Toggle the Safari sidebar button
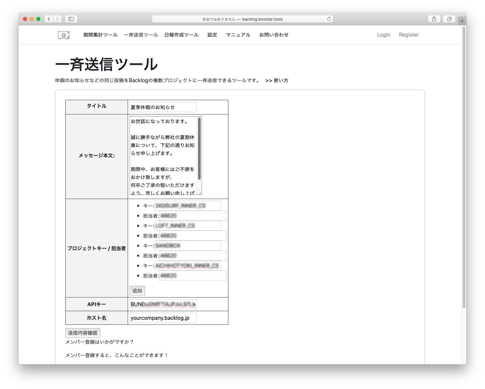The width and height of the screenshot is (485, 389). coord(71,19)
